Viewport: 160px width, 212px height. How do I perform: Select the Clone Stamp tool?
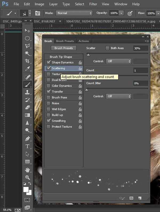(27, 92)
